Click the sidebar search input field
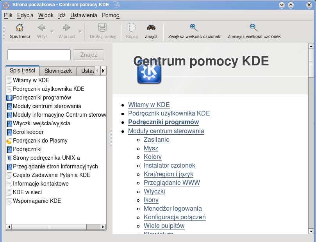Image resolution: width=316 pixels, height=242 pixels. pyautogui.click(x=39, y=55)
